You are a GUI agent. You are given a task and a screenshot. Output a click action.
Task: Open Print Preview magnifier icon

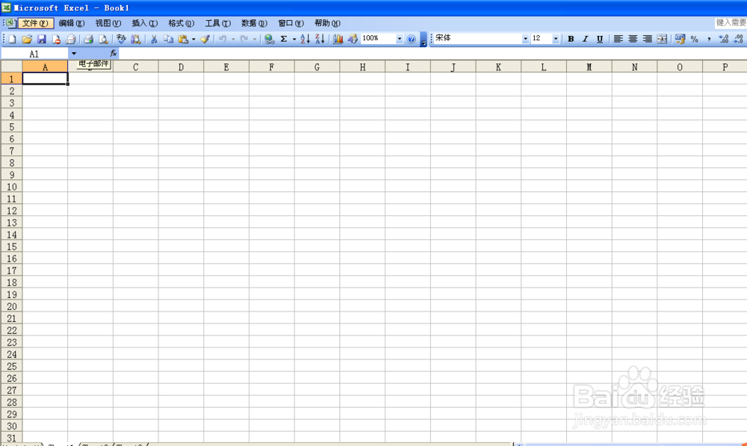(103, 39)
